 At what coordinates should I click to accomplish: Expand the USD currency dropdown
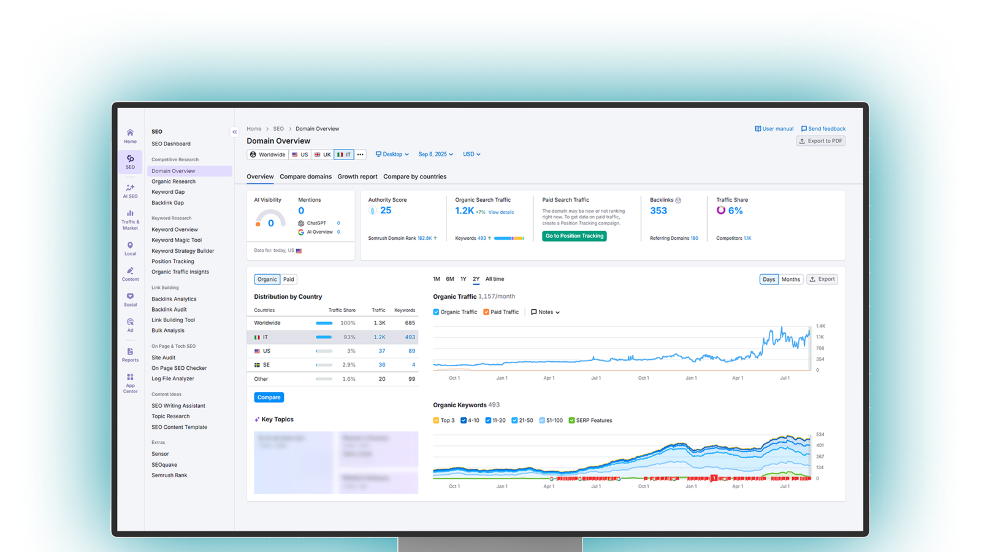pos(471,155)
